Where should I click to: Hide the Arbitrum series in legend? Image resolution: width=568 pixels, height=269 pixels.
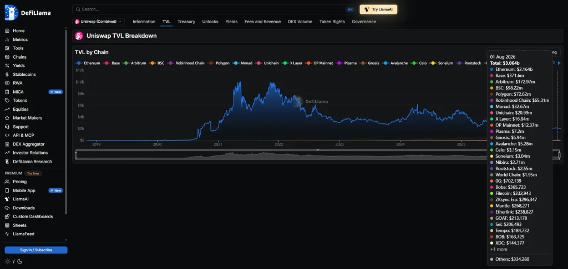(135, 63)
